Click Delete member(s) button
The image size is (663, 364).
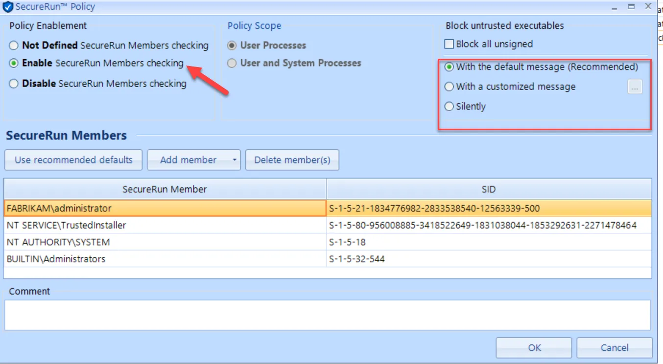[292, 159]
